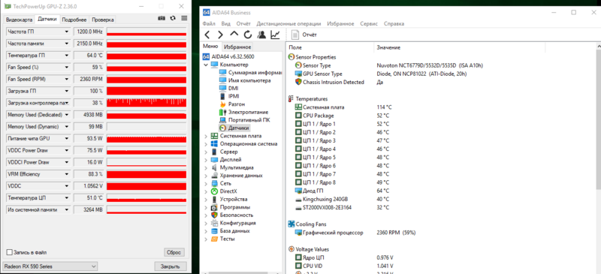Expand Системная плата tree node

coord(206,136)
